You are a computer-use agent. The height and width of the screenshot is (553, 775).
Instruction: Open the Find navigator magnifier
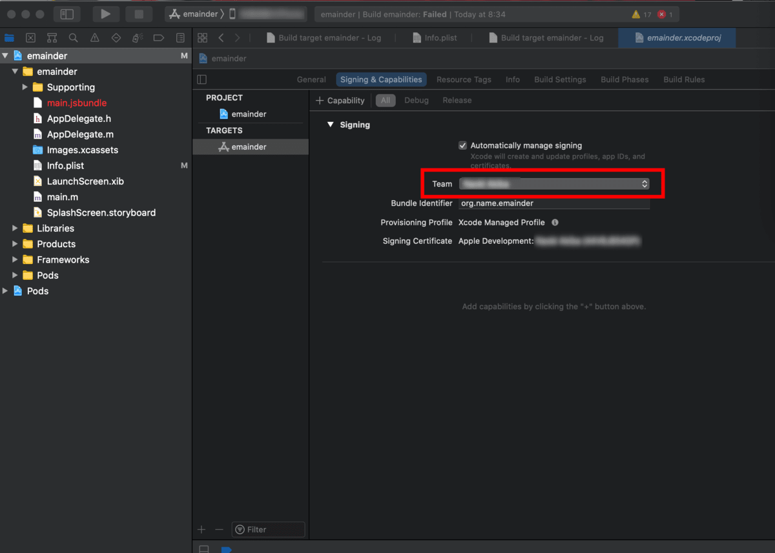click(73, 38)
